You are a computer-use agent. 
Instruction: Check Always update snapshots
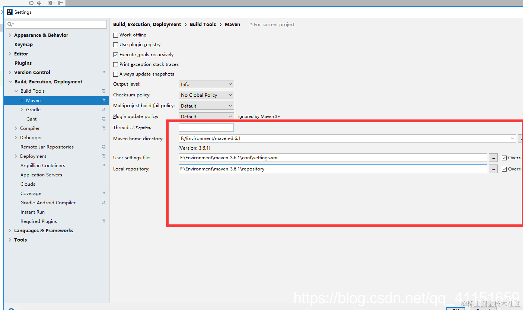[116, 74]
